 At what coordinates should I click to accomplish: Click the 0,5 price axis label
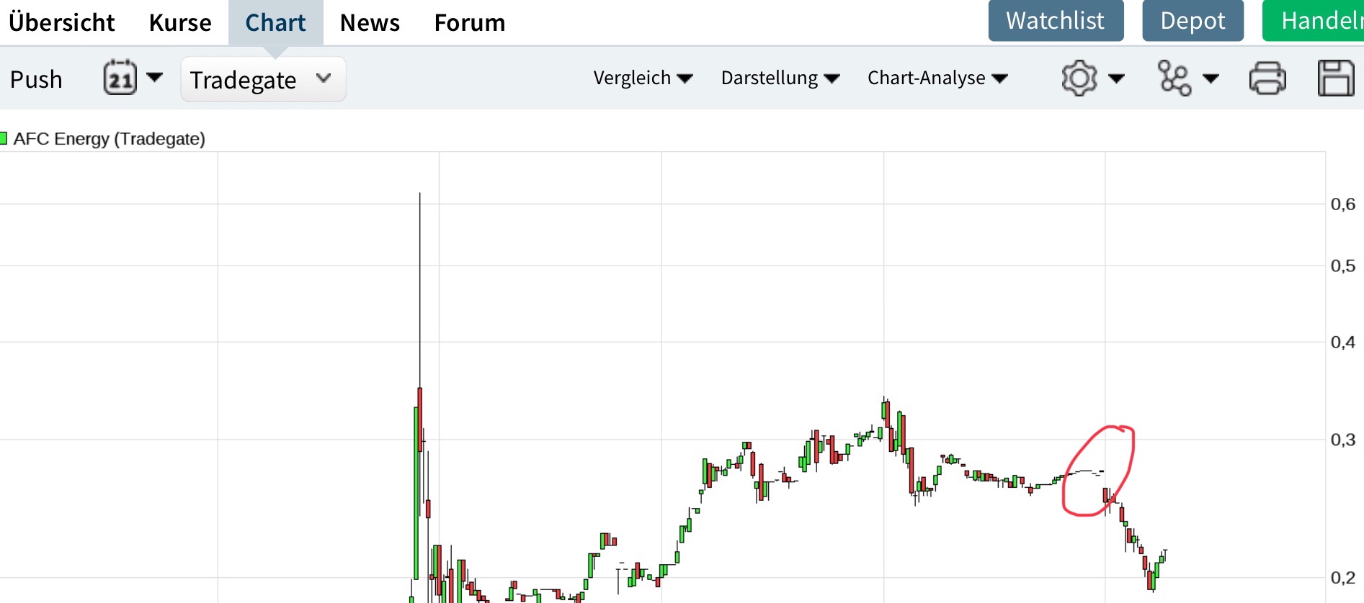pyautogui.click(x=1343, y=266)
